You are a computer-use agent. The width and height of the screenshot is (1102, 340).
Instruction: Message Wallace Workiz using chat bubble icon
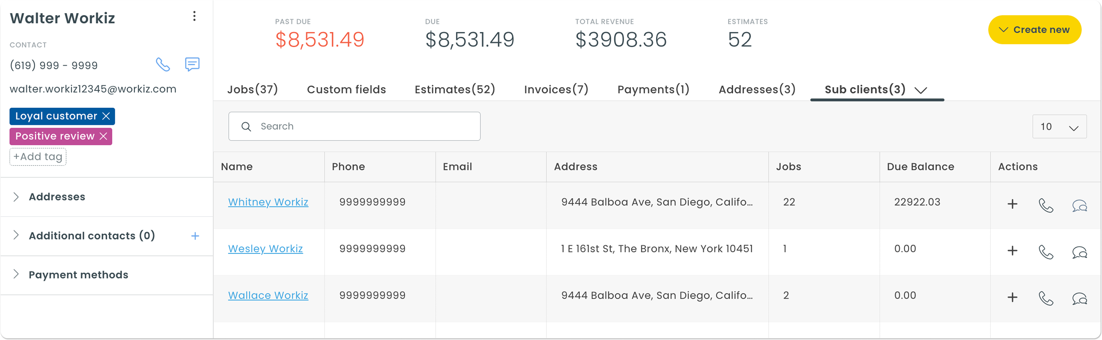click(x=1079, y=298)
